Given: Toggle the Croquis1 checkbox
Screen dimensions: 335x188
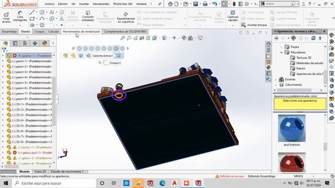Looking at the screenshot, I should [x=106, y=63].
